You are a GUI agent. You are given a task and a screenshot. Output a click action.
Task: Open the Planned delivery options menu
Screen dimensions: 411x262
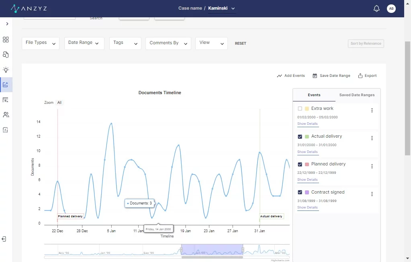click(x=372, y=166)
